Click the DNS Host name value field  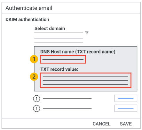[x=63, y=59]
